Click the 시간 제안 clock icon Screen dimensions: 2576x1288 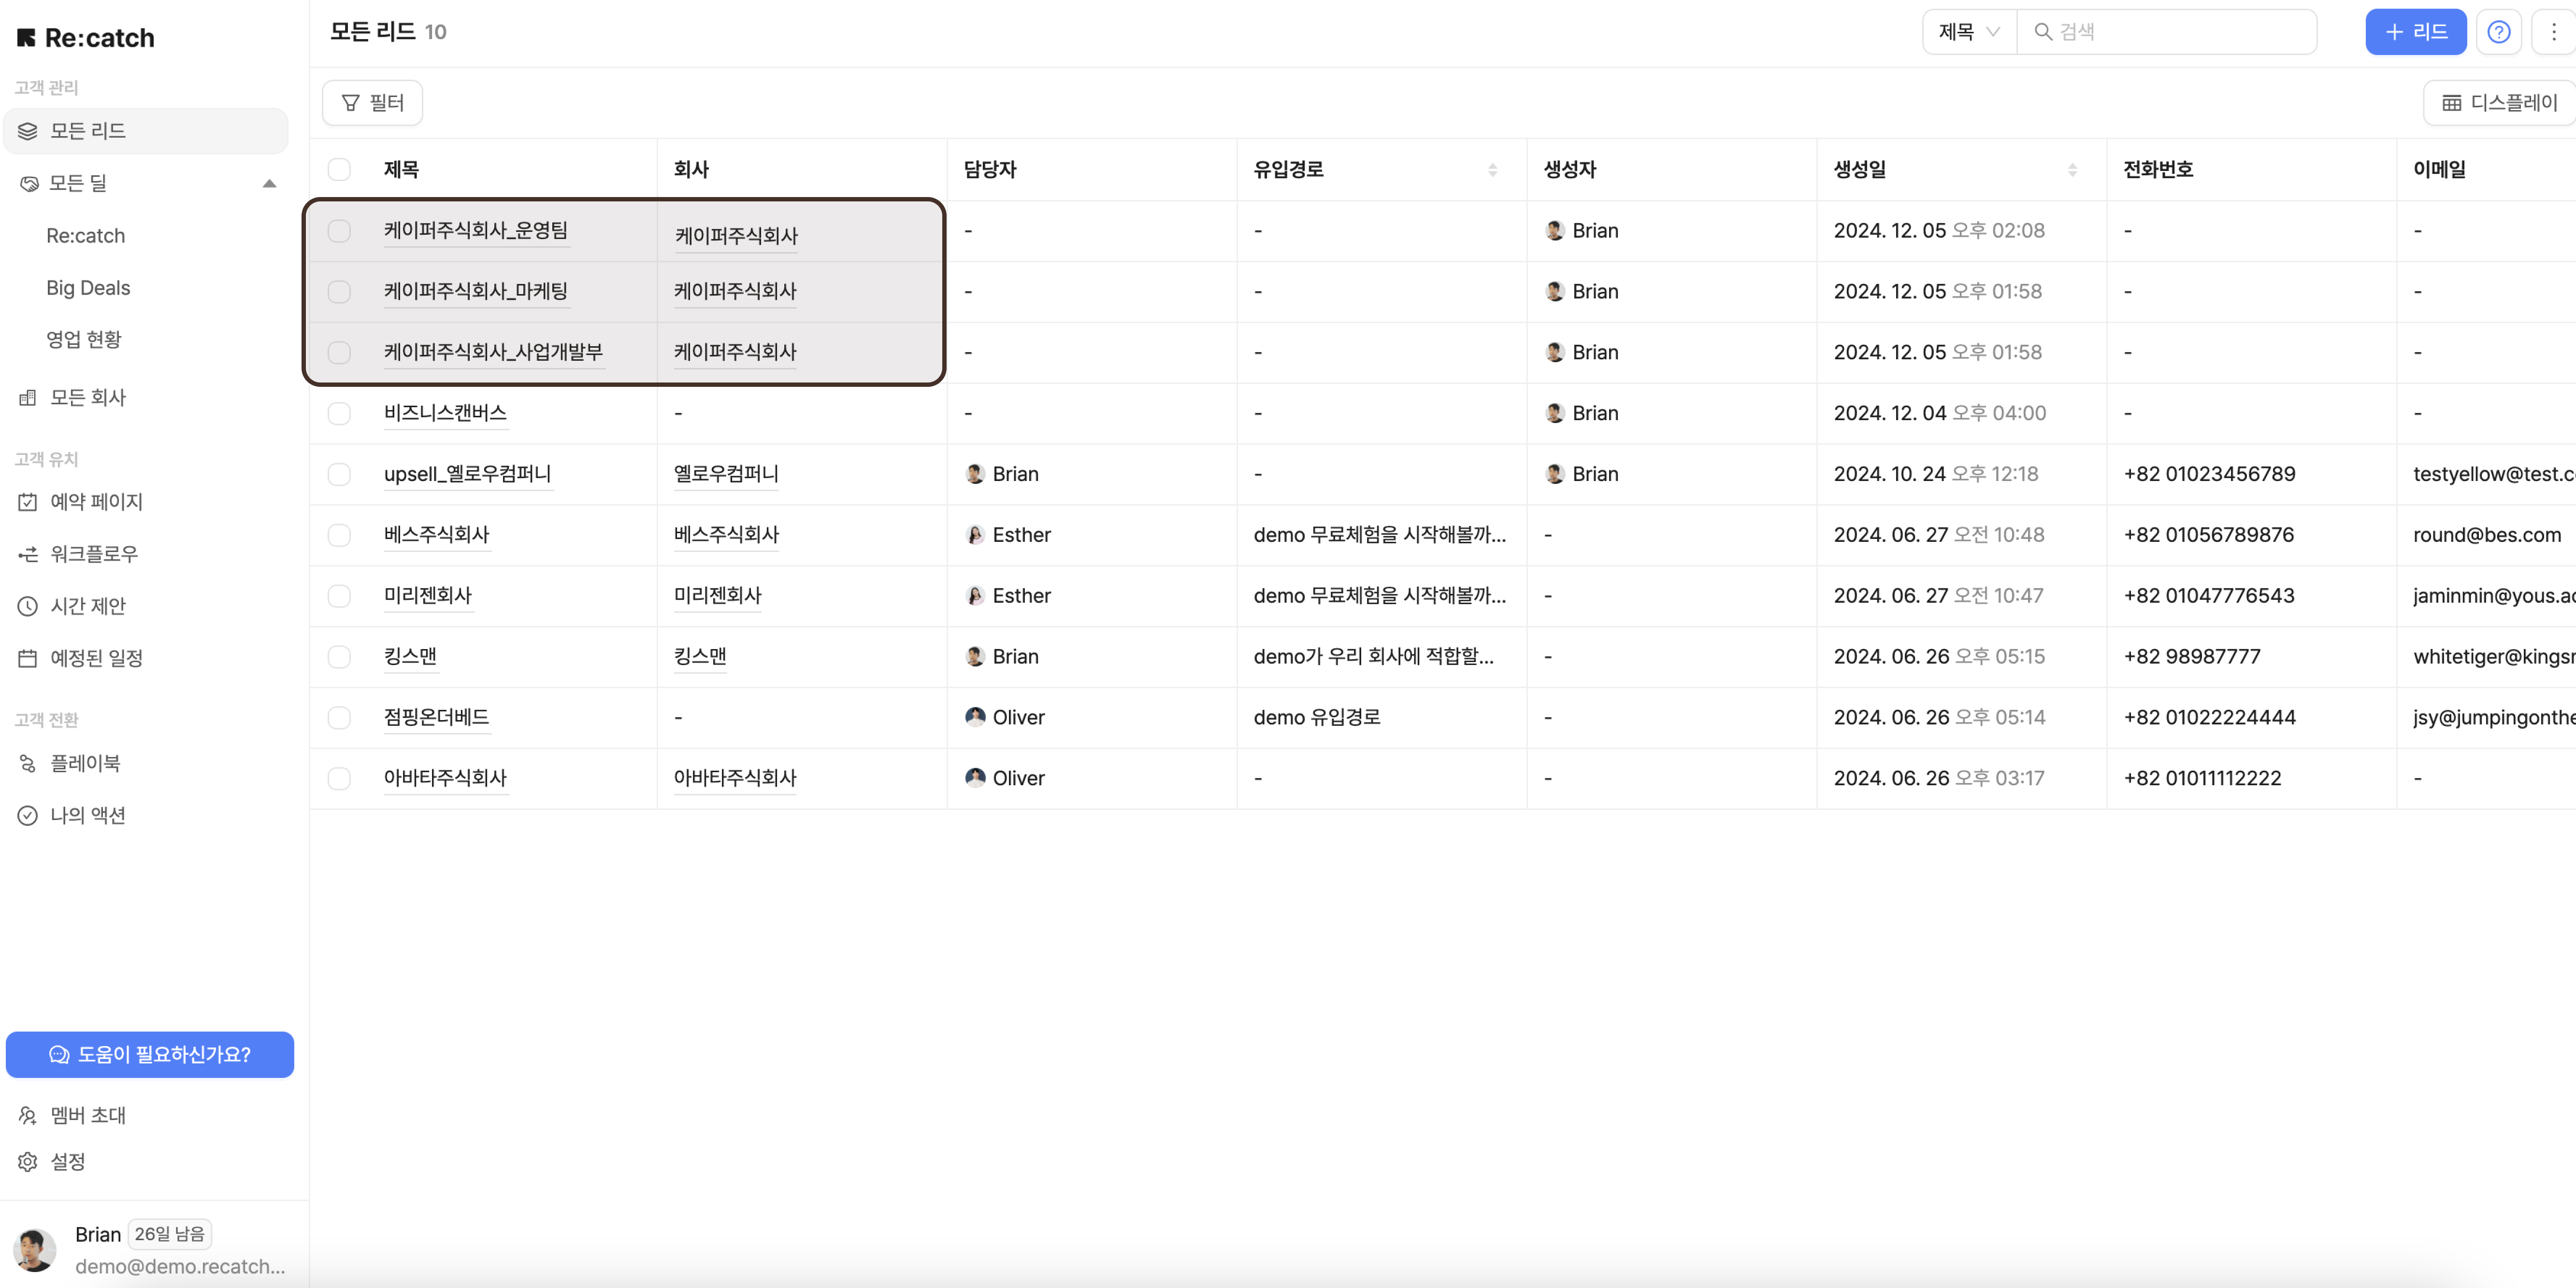pyautogui.click(x=28, y=606)
